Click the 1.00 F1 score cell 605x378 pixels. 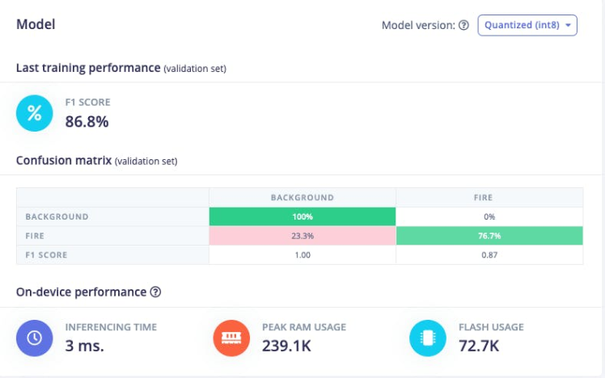pyautogui.click(x=302, y=254)
